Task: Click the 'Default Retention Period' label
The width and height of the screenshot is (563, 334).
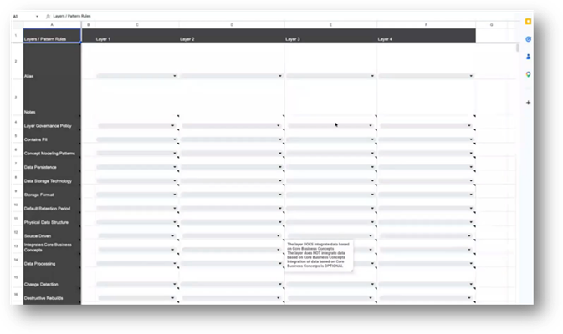Action: [x=47, y=209]
